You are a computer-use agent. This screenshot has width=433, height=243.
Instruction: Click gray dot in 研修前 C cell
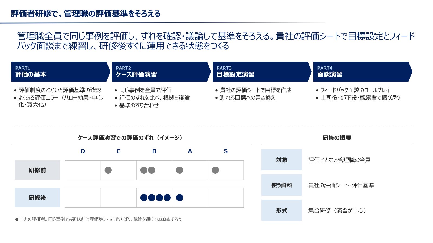[x=108, y=170]
